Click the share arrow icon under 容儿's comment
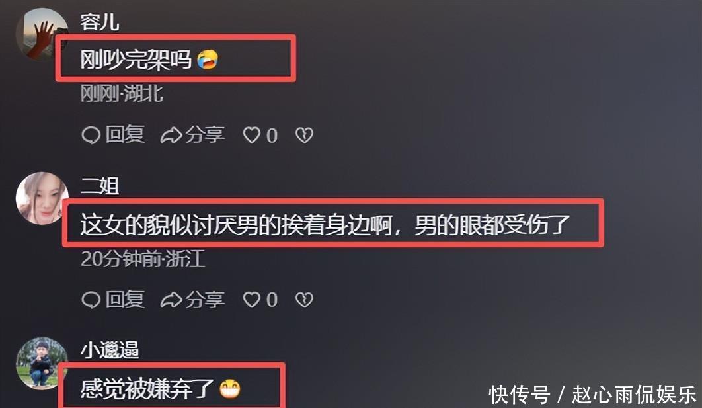The height and width of the screenshot is (408, 702). coord(171,136)
